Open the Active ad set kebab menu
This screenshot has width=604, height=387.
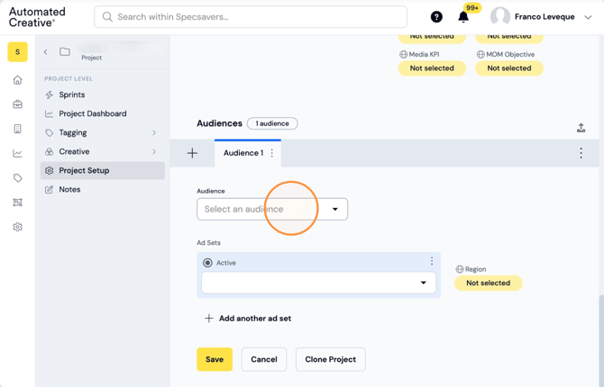click(x=432, y=261)
